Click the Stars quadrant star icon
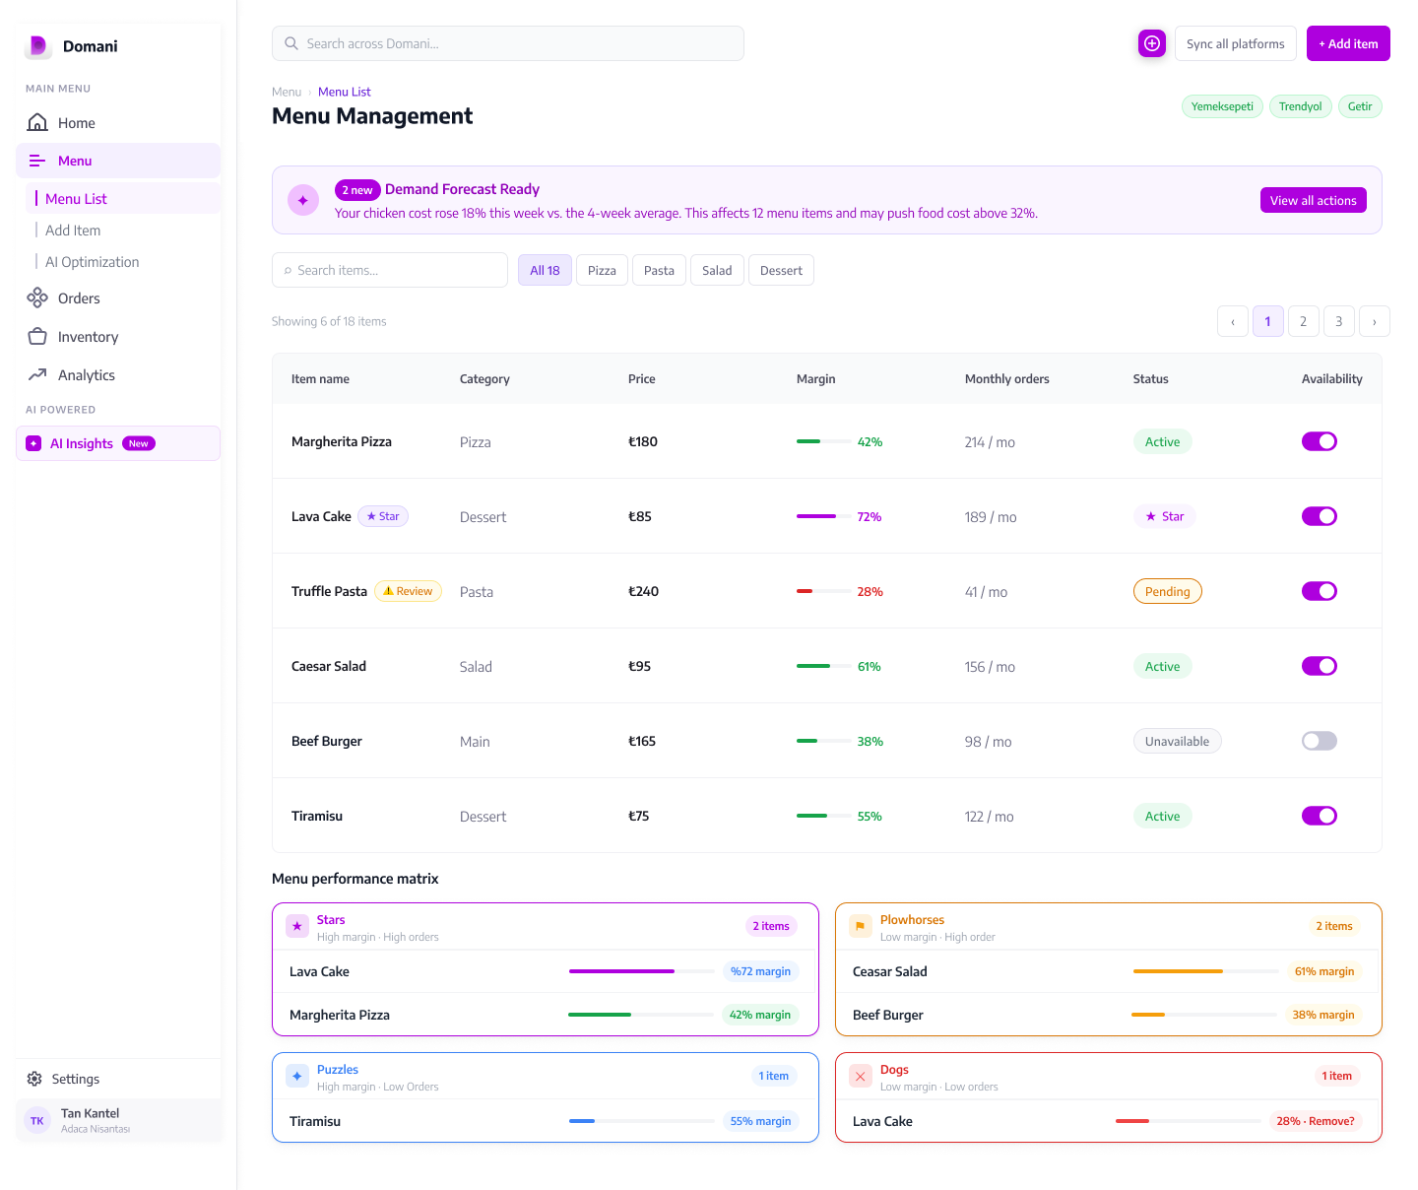 (297, 926)
